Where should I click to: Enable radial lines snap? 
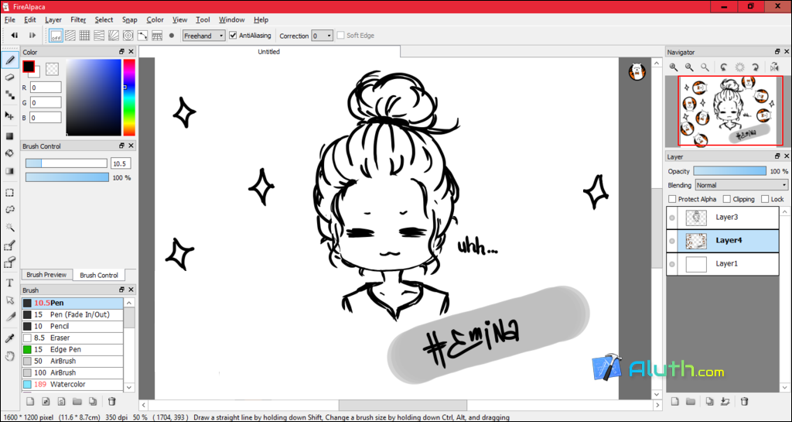pyautogui.click(x=114, y=36)
